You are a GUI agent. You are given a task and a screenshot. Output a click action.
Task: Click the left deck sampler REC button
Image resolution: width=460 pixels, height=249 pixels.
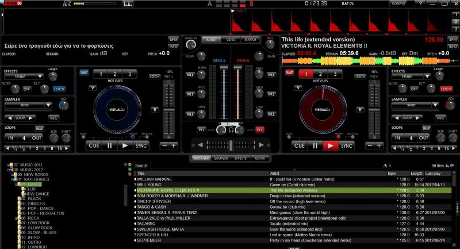[x=54, y=117]
